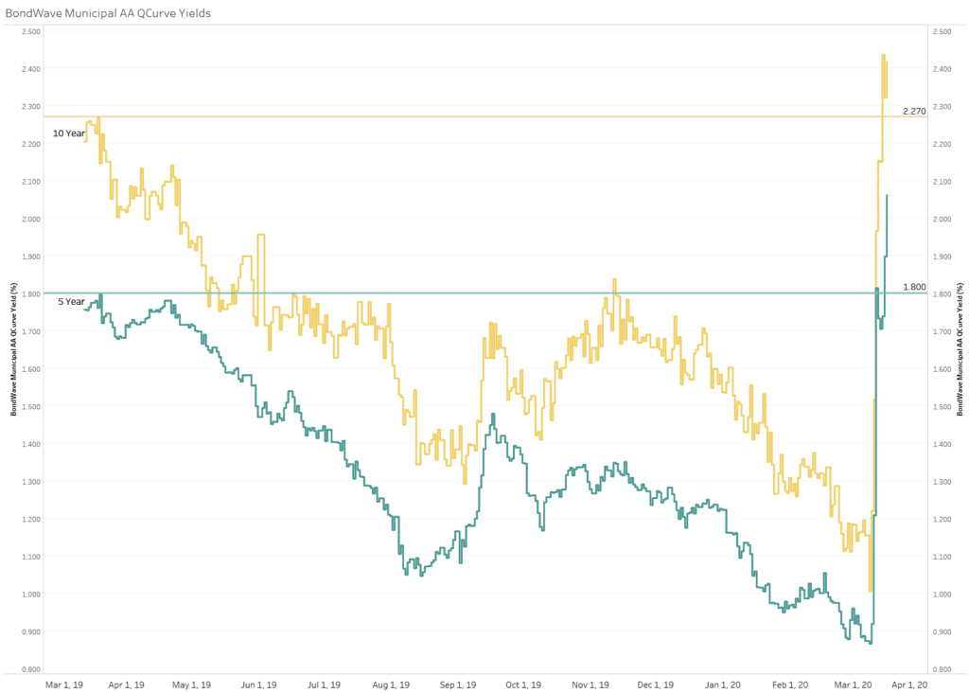Click the 1.300 tick on right axis
969x693 pixels.
[942, 482]
